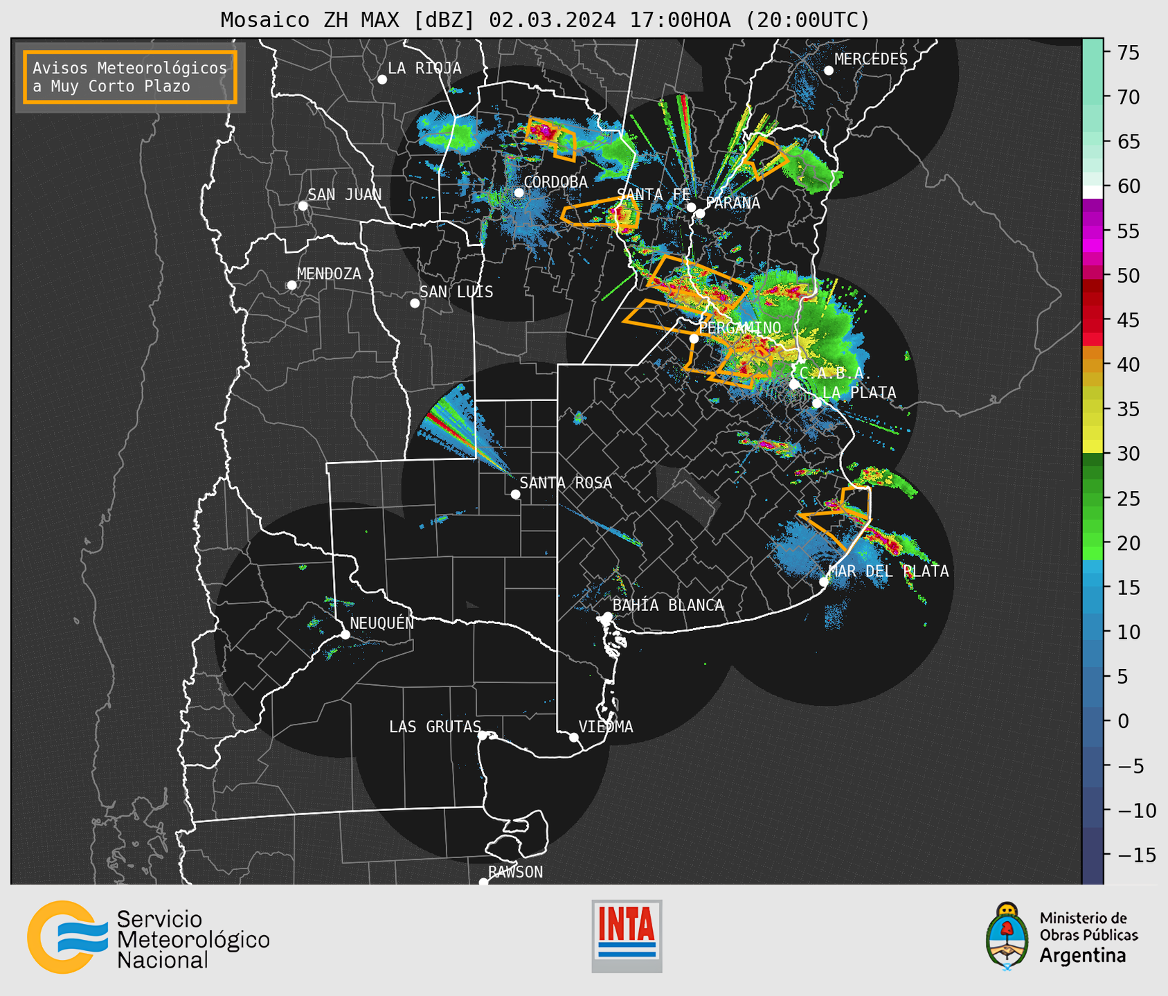Click the Mercedes city marker dot

(x=829, y=71)
